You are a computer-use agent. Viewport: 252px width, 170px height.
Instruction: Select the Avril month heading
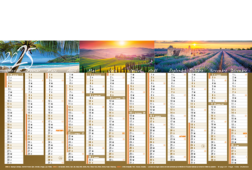click(72, 71)
